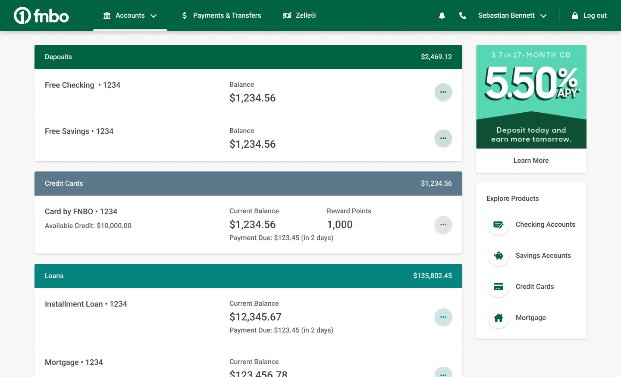Open Mortgage product link
The image size is (621, 377).
531,318
